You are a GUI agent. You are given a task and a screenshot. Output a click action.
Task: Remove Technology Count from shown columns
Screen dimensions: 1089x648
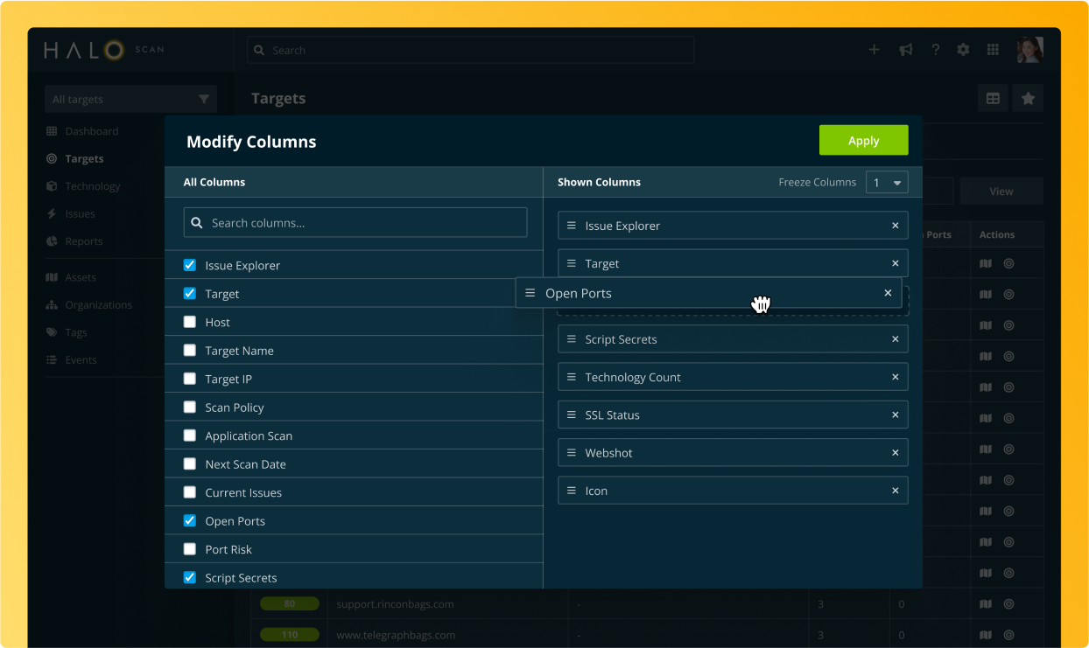point(895,377)
